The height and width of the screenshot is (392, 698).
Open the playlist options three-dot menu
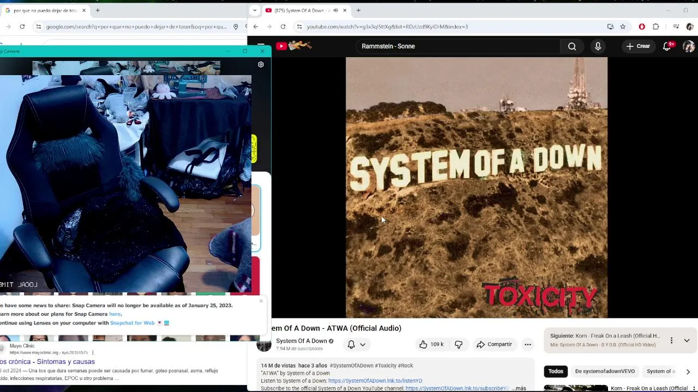671,340
